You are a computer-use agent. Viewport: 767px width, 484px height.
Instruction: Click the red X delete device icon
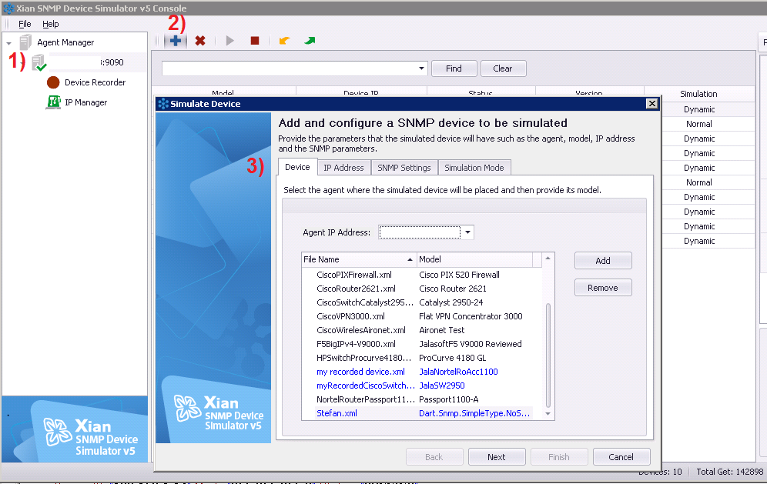200,41
